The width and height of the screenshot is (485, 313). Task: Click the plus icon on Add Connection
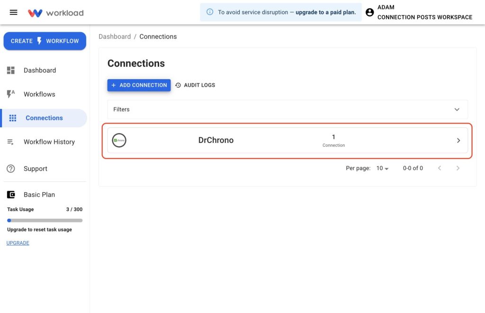click(x=114, y=85)
